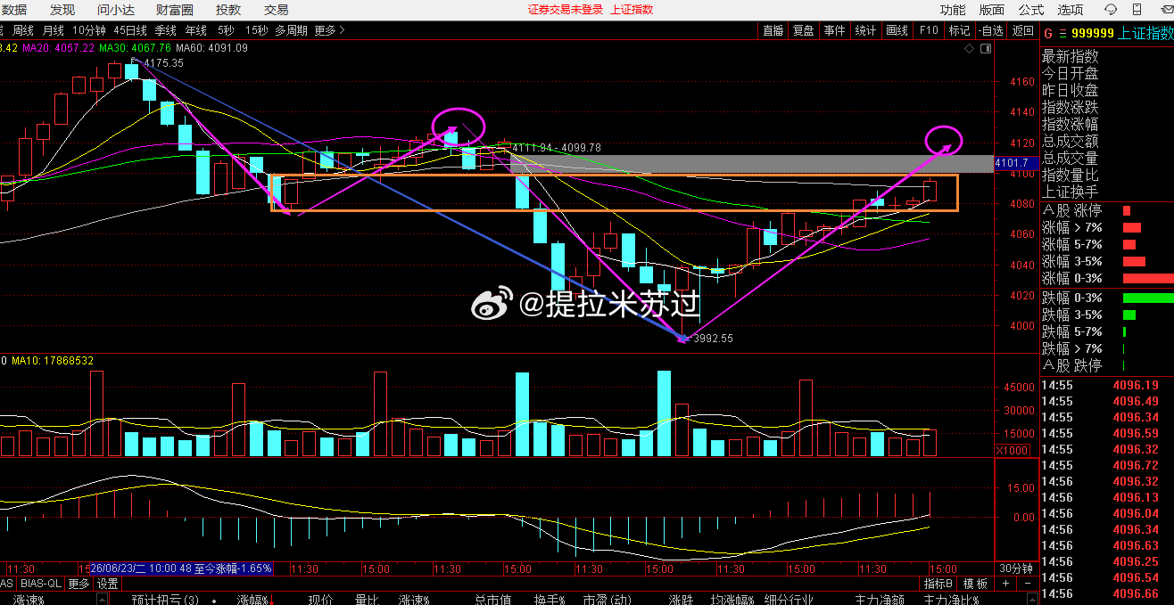Sort by the 量比 column header

tap(368, 600)
